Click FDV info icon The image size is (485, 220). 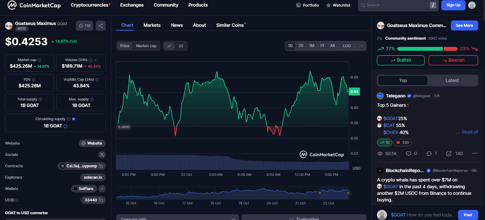(34, 80)
